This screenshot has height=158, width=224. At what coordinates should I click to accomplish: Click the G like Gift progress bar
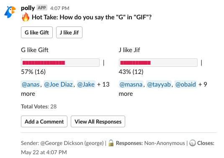tap(60, 63)
